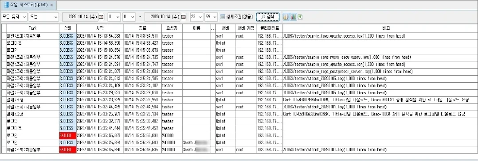Sort by the 서버 column header
Image resolution: width=478 pixels, height=161 pixels.
pyautogui.click(x=225, y=28)
